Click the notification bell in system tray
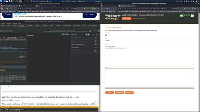Image resolution: width=200 pixels, height=112 pixels. (191, 1)
